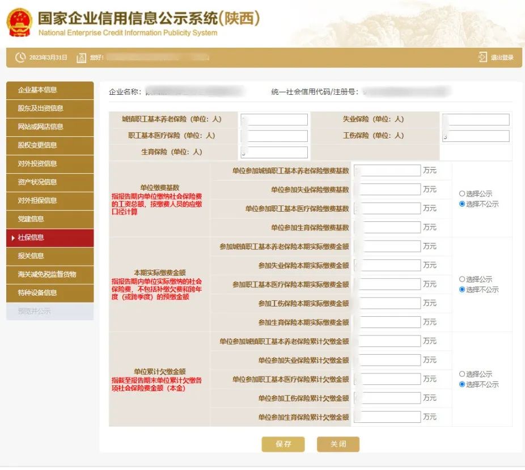This screenshot has height=470, width=525.
Task: Open 企业基本信息 sidebar menu
Action: (50, 90)
